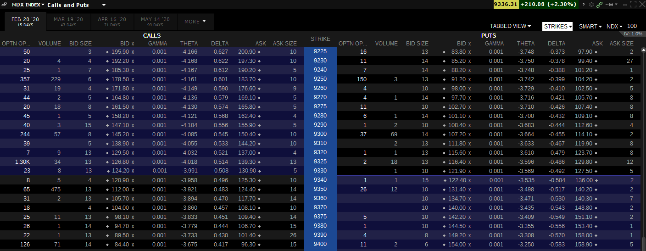Click calls-side OPTN OP... column header
This screenshot has height=251, width=646.
[17, 44]
